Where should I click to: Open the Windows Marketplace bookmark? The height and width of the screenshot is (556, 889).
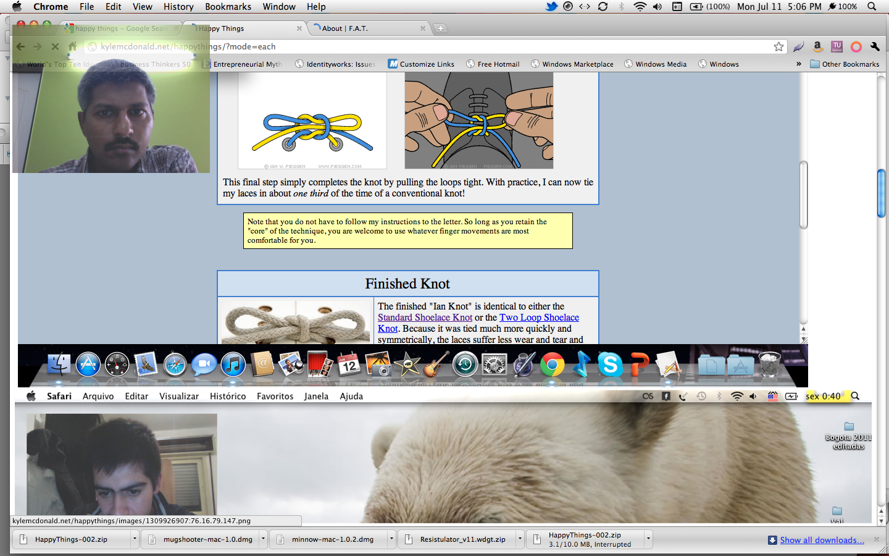[572, 64]
